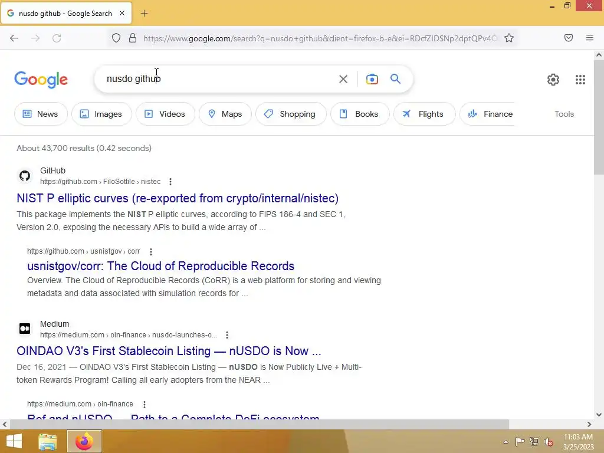604x453 pixels.
Task: Click the github.com FiloSottile nistec URL
Action: coord(100,182)
